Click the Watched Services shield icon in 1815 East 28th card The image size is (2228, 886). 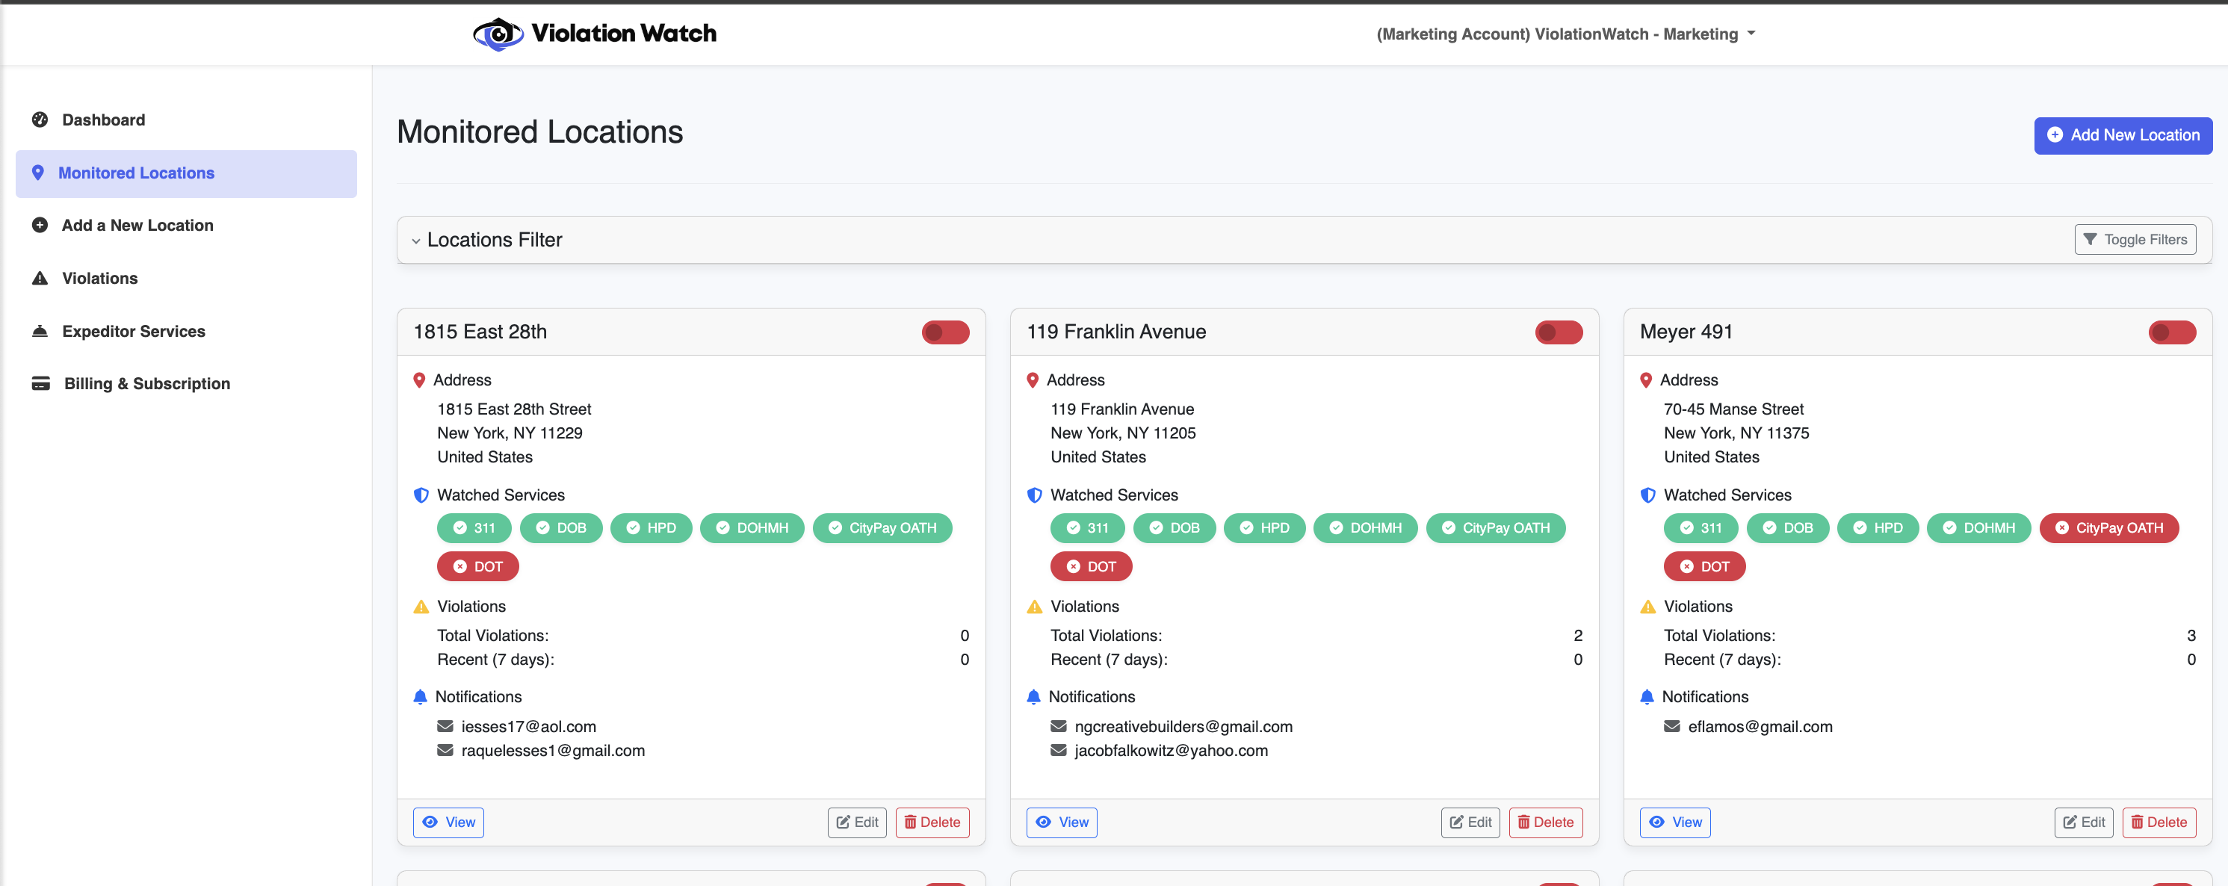421,495
